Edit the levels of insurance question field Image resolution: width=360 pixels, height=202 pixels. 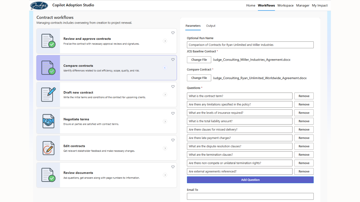pos(240,113)
